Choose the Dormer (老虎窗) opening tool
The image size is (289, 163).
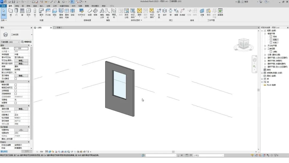click(182, 12)
